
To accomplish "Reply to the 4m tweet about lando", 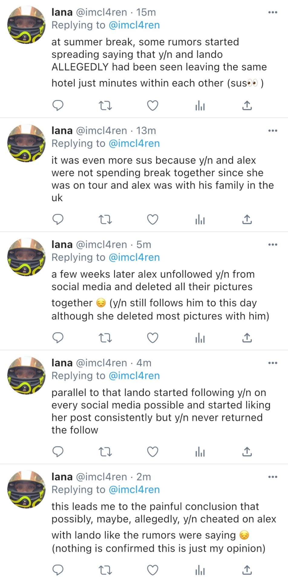I will click(58, 452).
